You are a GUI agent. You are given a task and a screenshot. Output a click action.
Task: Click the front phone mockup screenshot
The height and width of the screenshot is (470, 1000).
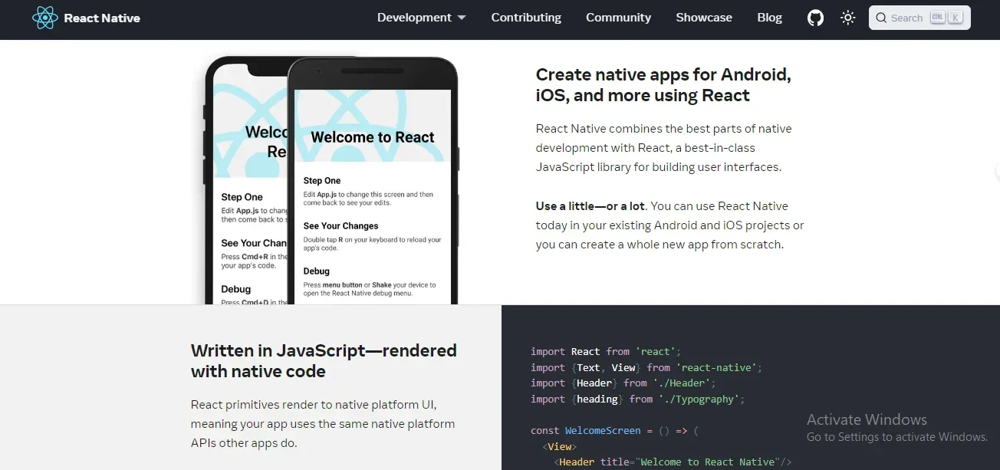click(372, 215)
